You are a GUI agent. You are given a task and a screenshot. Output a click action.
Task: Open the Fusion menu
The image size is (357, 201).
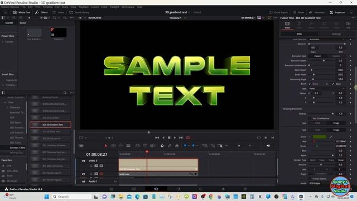click(95, 7)
